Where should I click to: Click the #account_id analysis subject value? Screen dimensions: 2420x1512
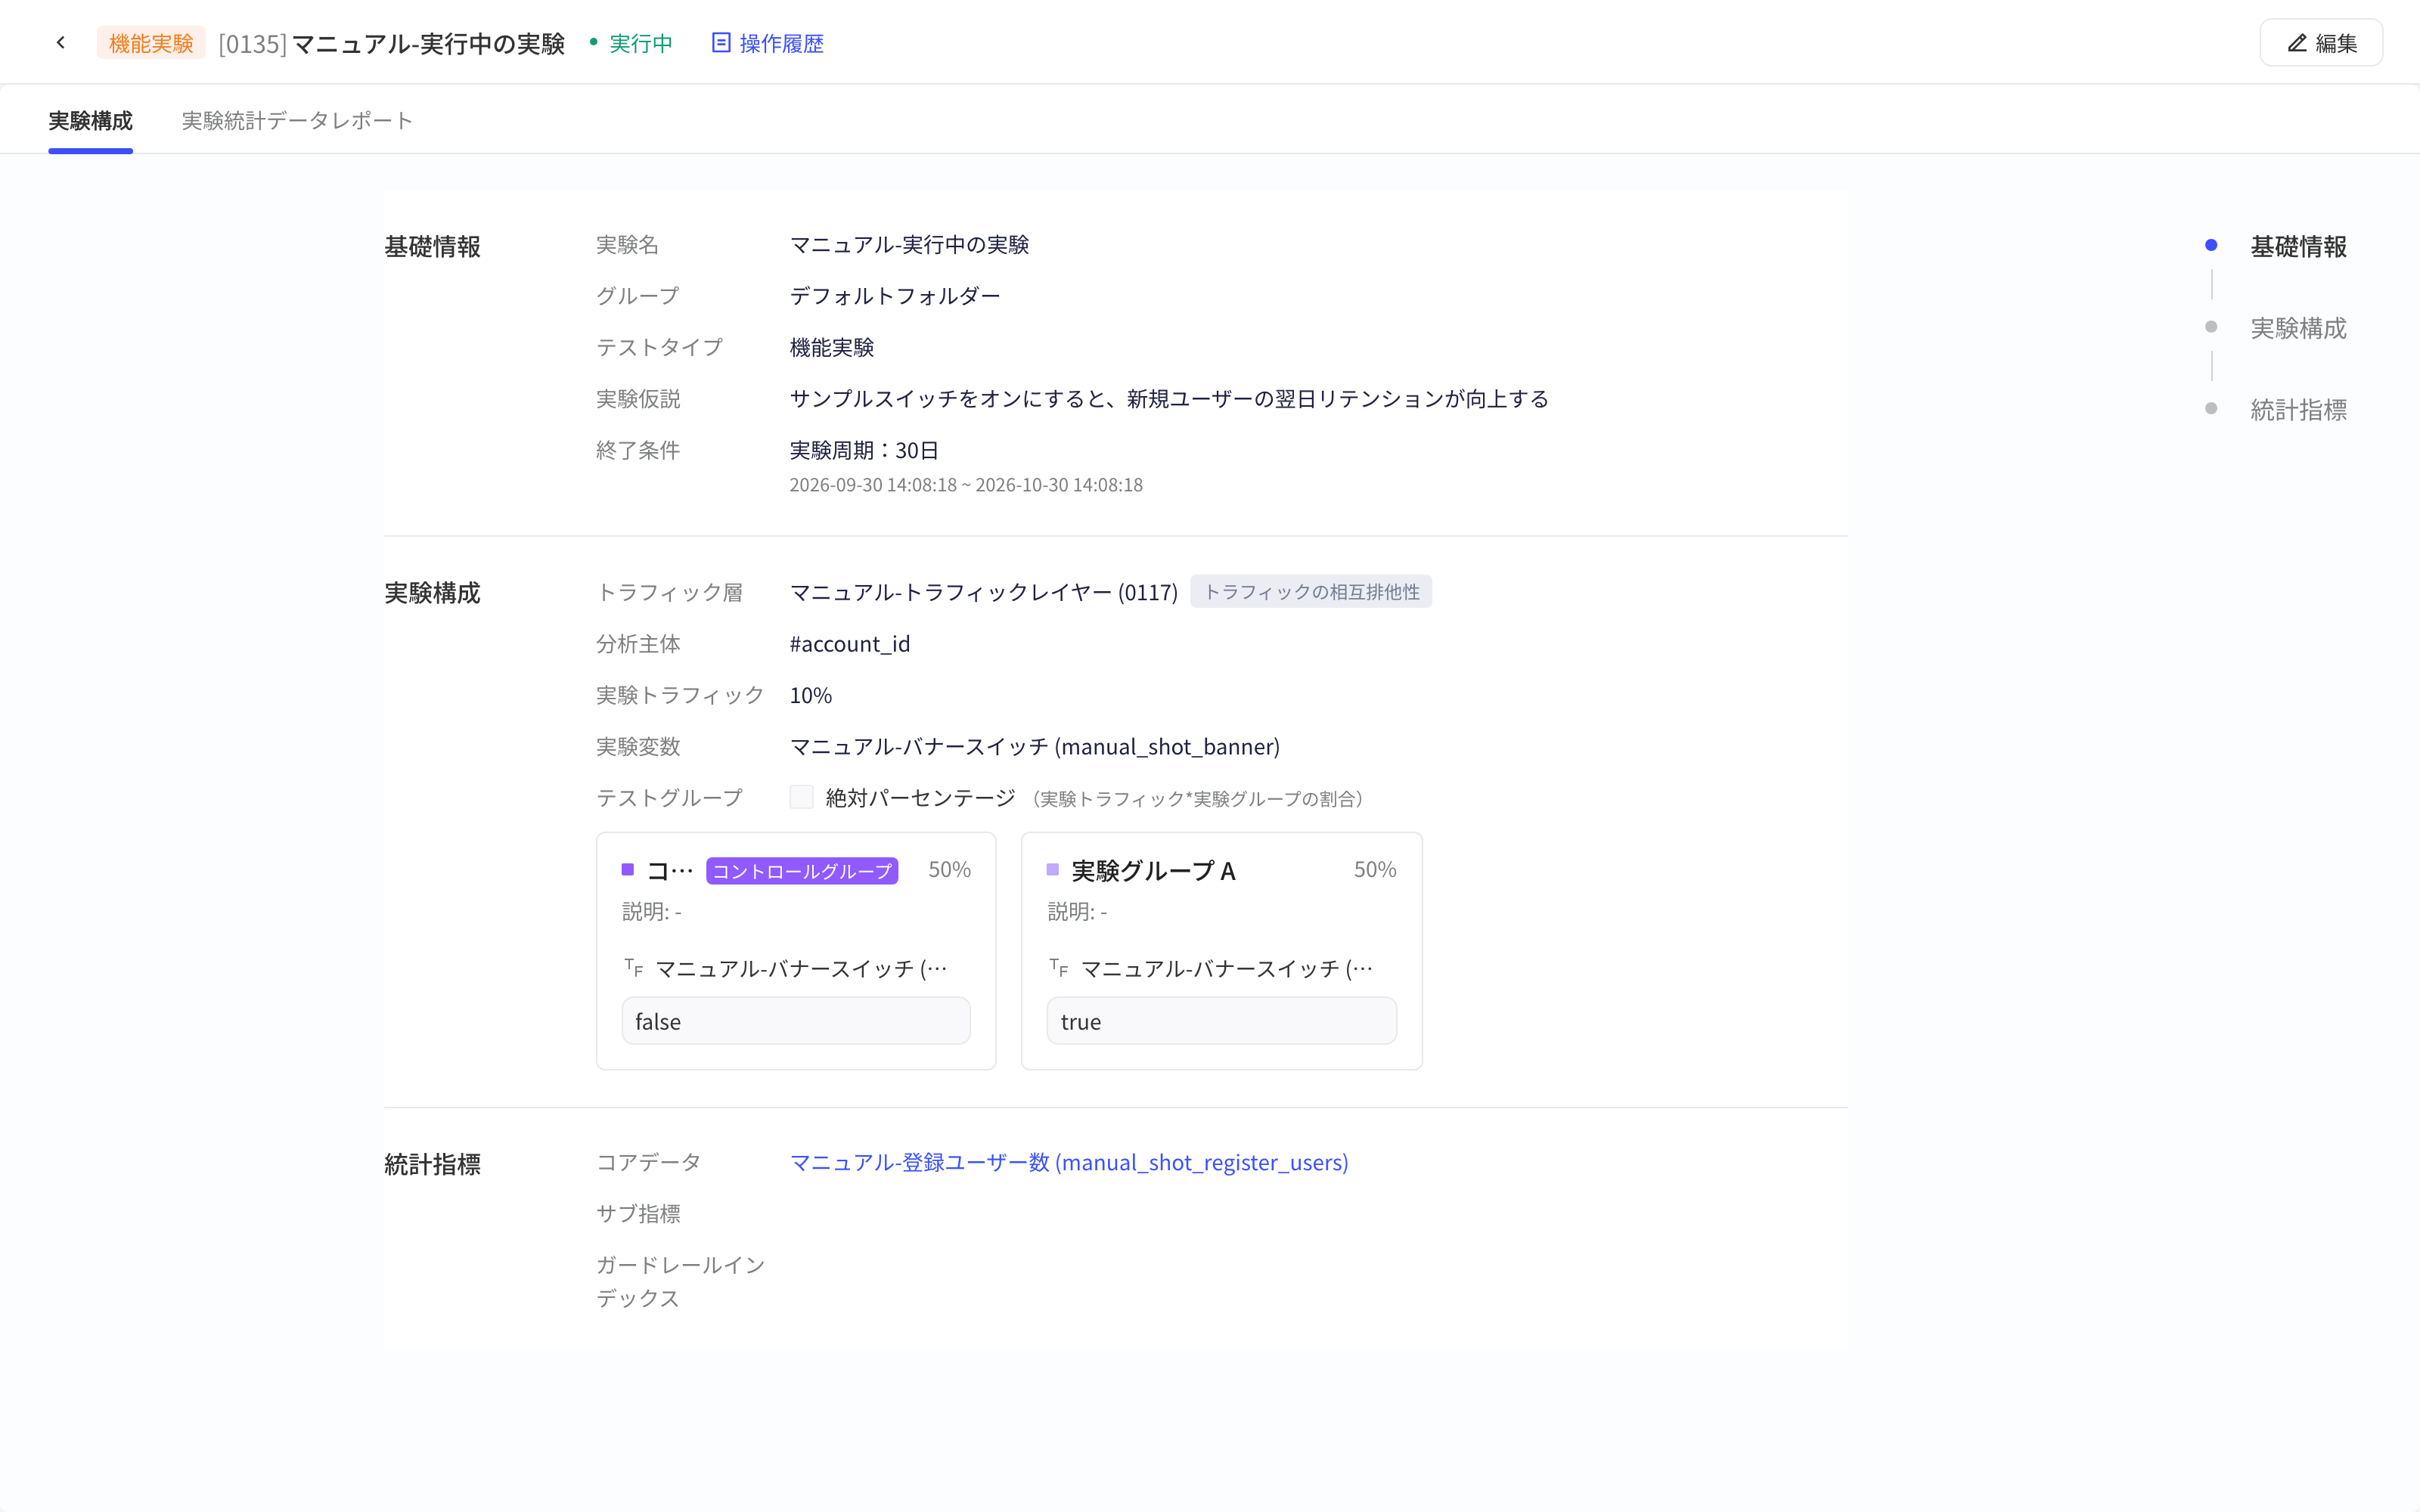click(850, 643)
